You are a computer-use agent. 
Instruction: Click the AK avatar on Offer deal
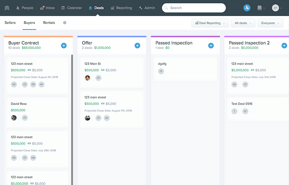pos(107,118)
